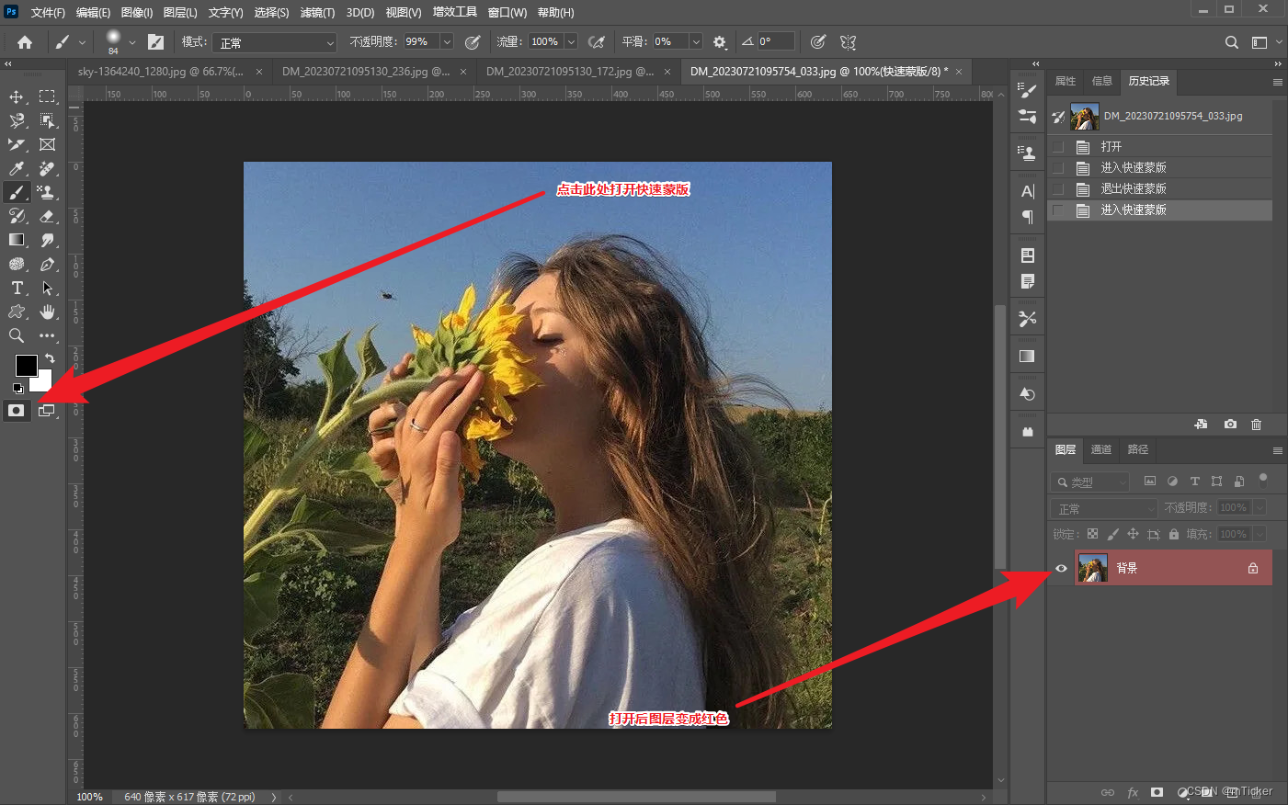
Task: Click the search icon in options bar
Action: pyautogui.click(x=1232, y=42)
